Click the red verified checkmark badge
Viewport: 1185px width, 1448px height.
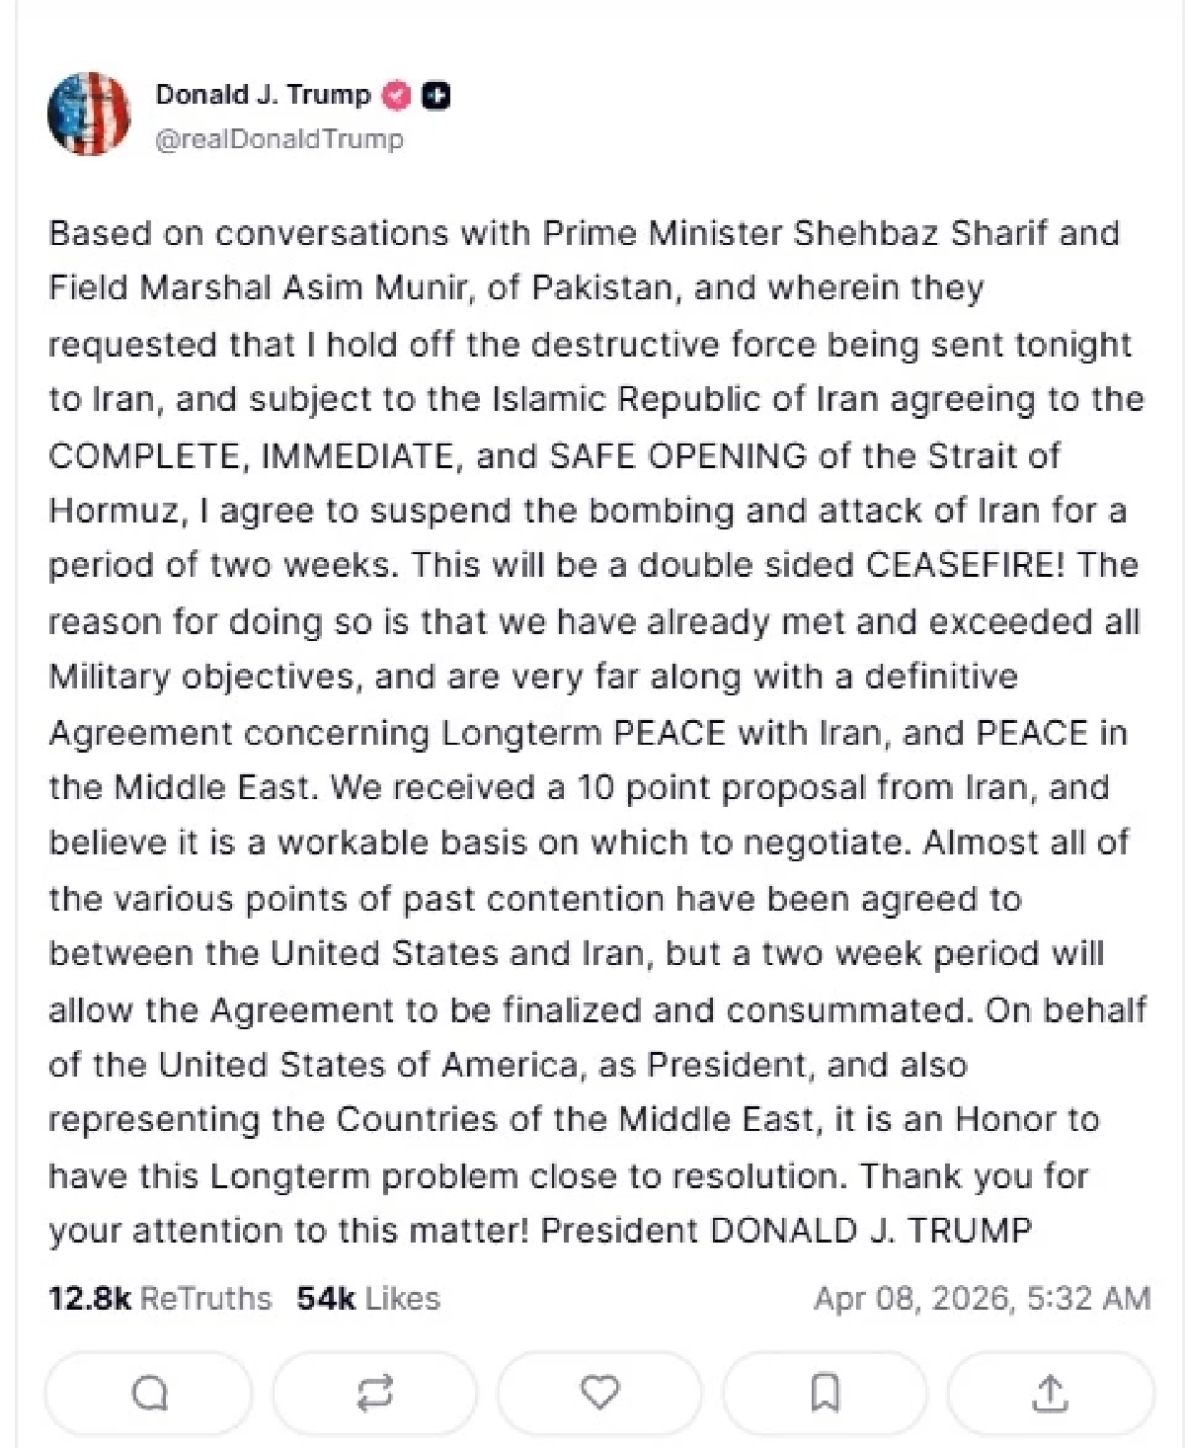397,96
